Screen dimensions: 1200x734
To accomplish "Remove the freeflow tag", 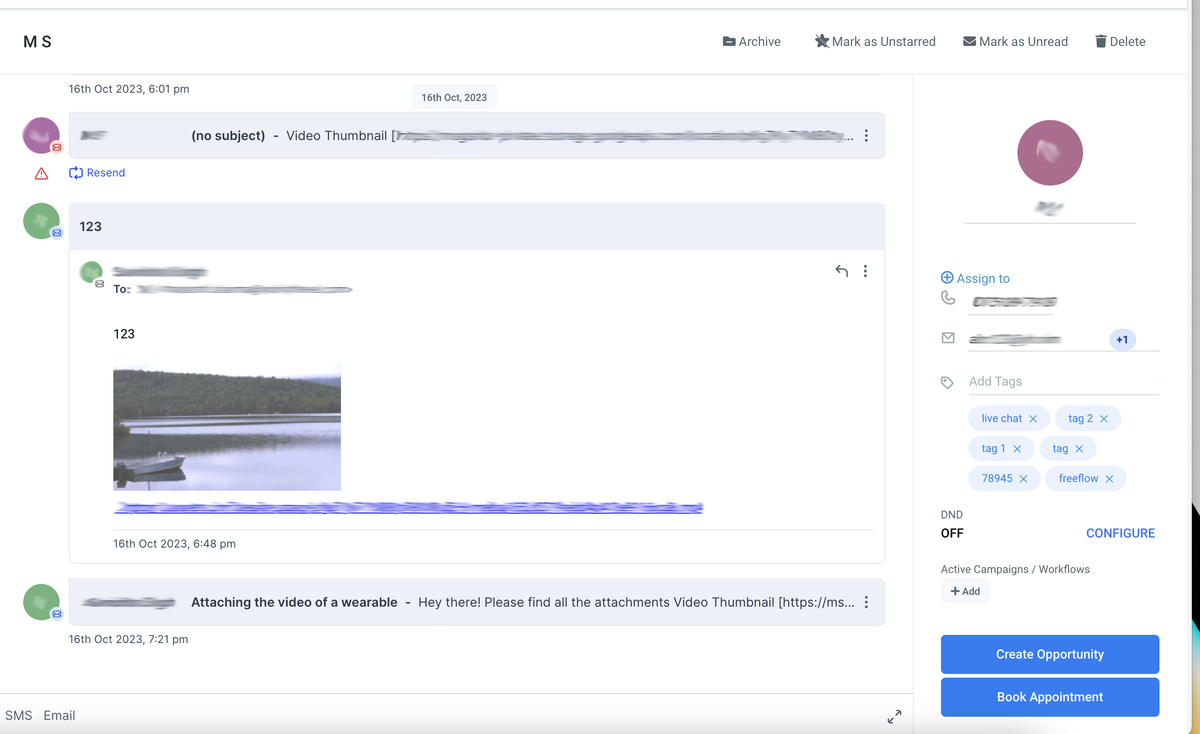I will tap(1109, 478).
